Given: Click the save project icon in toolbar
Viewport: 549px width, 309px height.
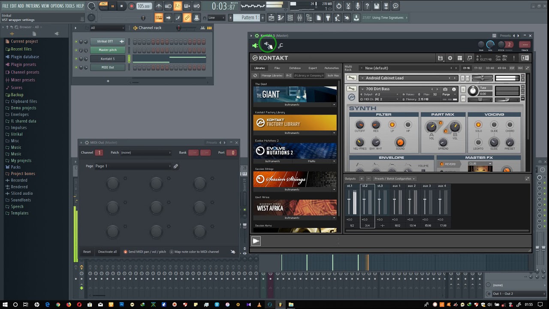Looking at the screenshot, I should [x=377, y=6].
